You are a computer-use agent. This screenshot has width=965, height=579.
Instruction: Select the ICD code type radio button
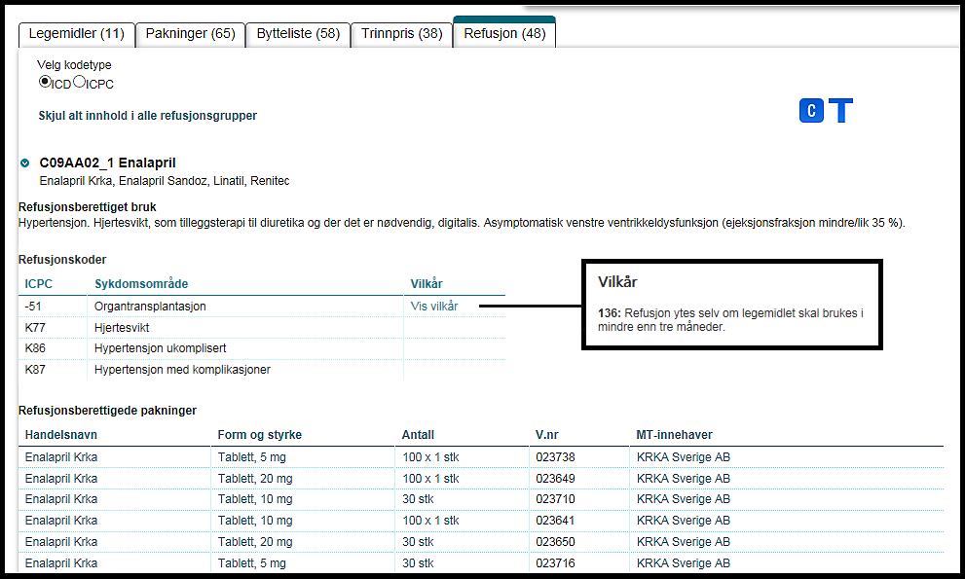[45, 83]
